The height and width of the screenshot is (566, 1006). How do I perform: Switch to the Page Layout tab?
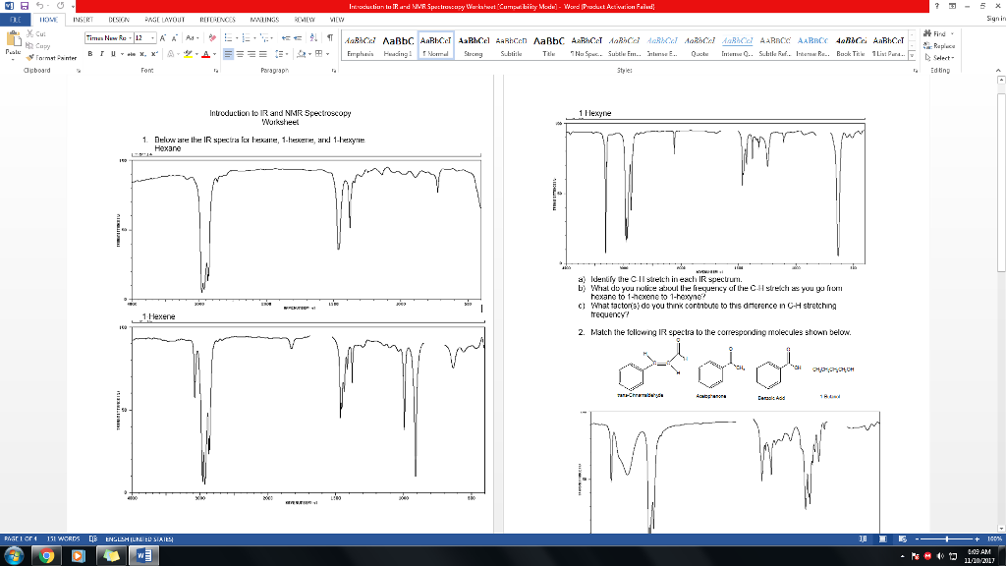(165, 20)
